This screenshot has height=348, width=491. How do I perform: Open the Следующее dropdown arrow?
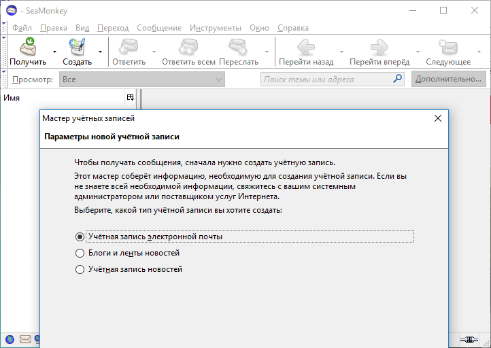point(479,52)
